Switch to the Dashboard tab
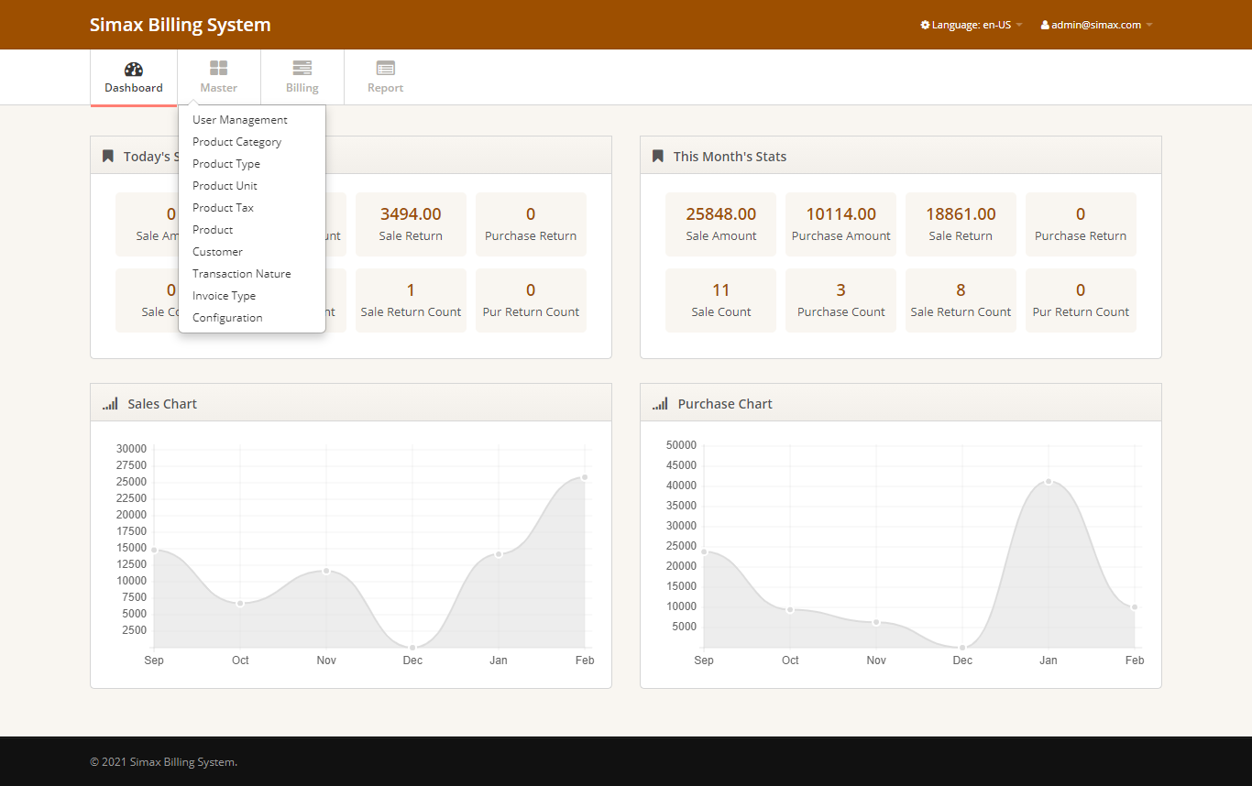Screen dimensions: 1252x786 [134, 78]
